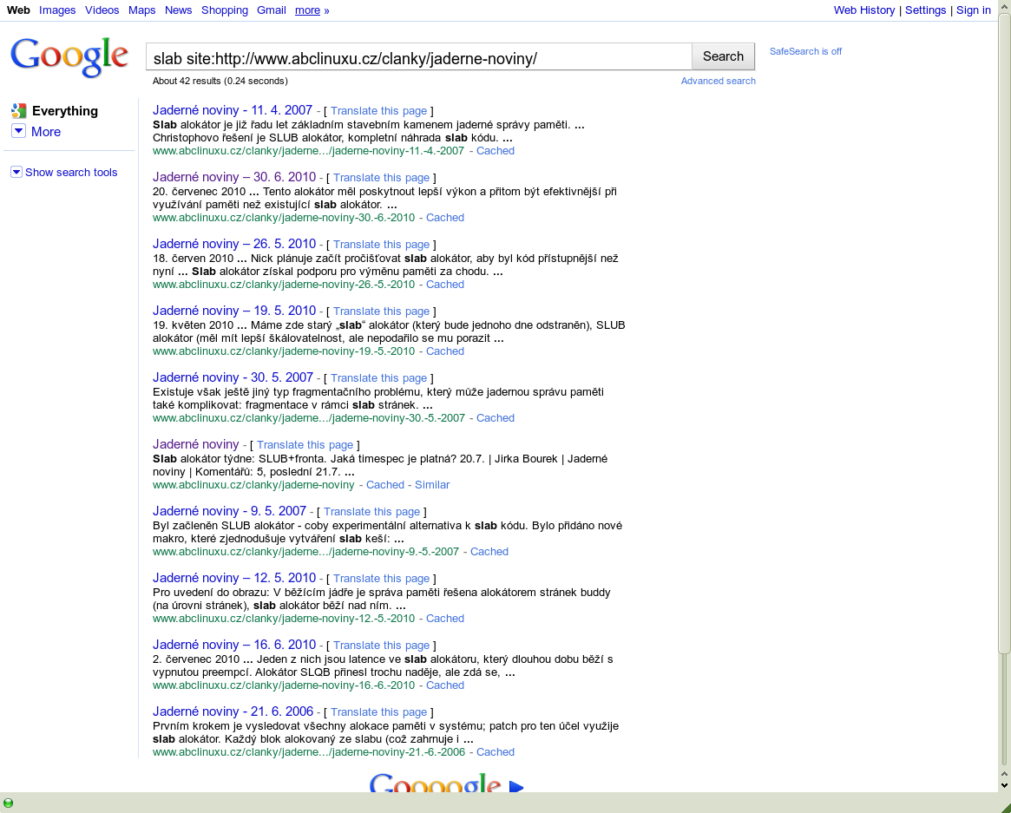Open Cached link for 12.-5.-2010 result

coord(445,619)
